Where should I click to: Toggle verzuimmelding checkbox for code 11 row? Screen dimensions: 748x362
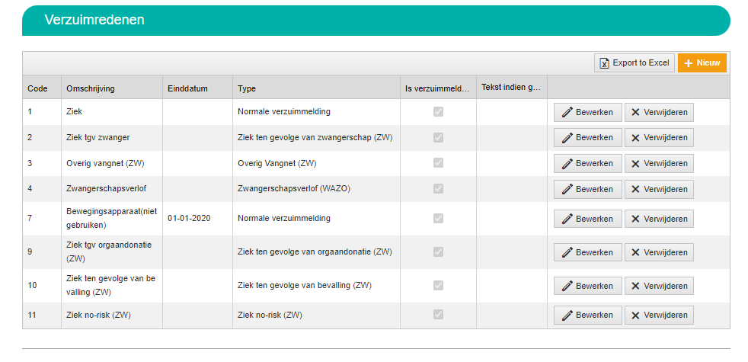pos(438,315)
